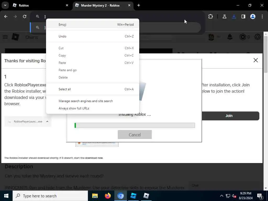Toggle the Chrome side panel icon

[243, 16]
